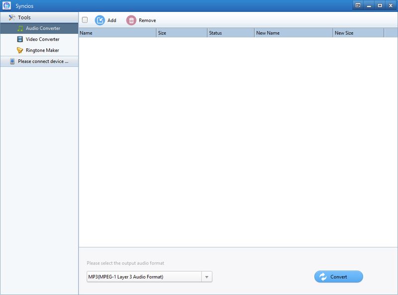This screenshot has width=398, height=295.
Task: Click the Remove button label
Action: tap(147, 20)
